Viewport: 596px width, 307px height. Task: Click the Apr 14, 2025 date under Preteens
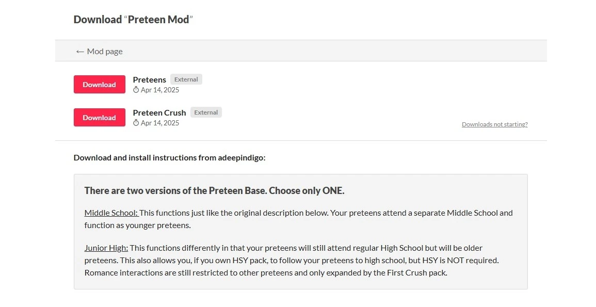[160, 90]
